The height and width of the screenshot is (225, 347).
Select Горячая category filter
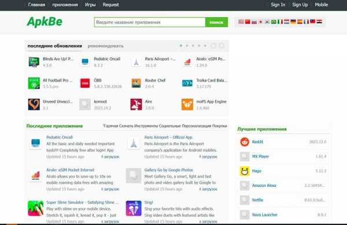110,126
